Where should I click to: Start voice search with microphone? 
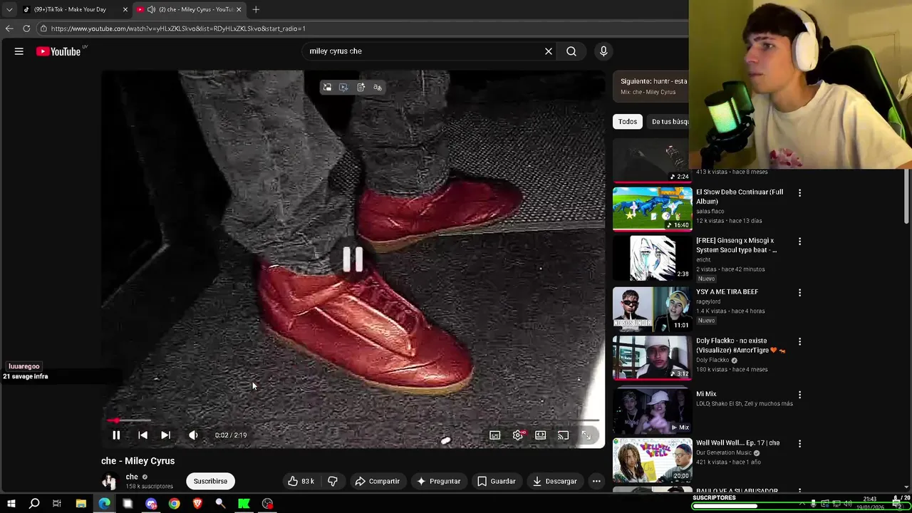click(x=603, y=51)
